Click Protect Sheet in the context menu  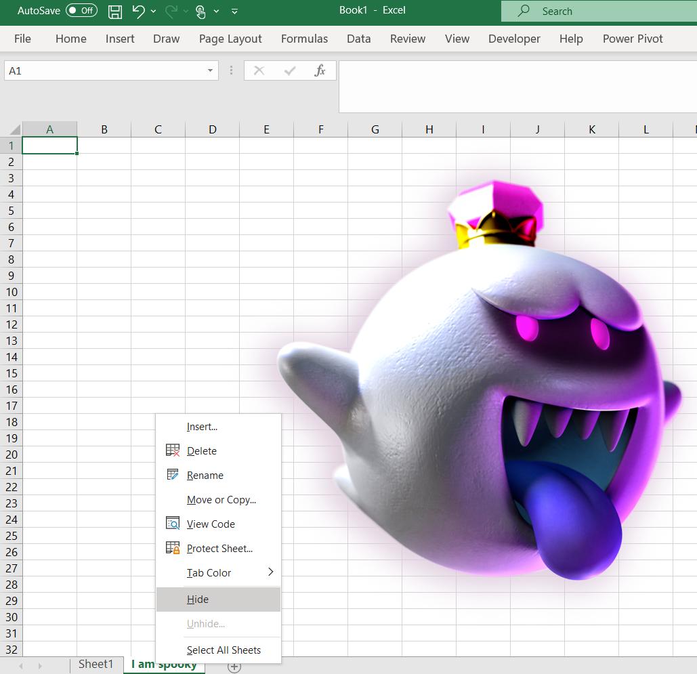tap(219, 549)
